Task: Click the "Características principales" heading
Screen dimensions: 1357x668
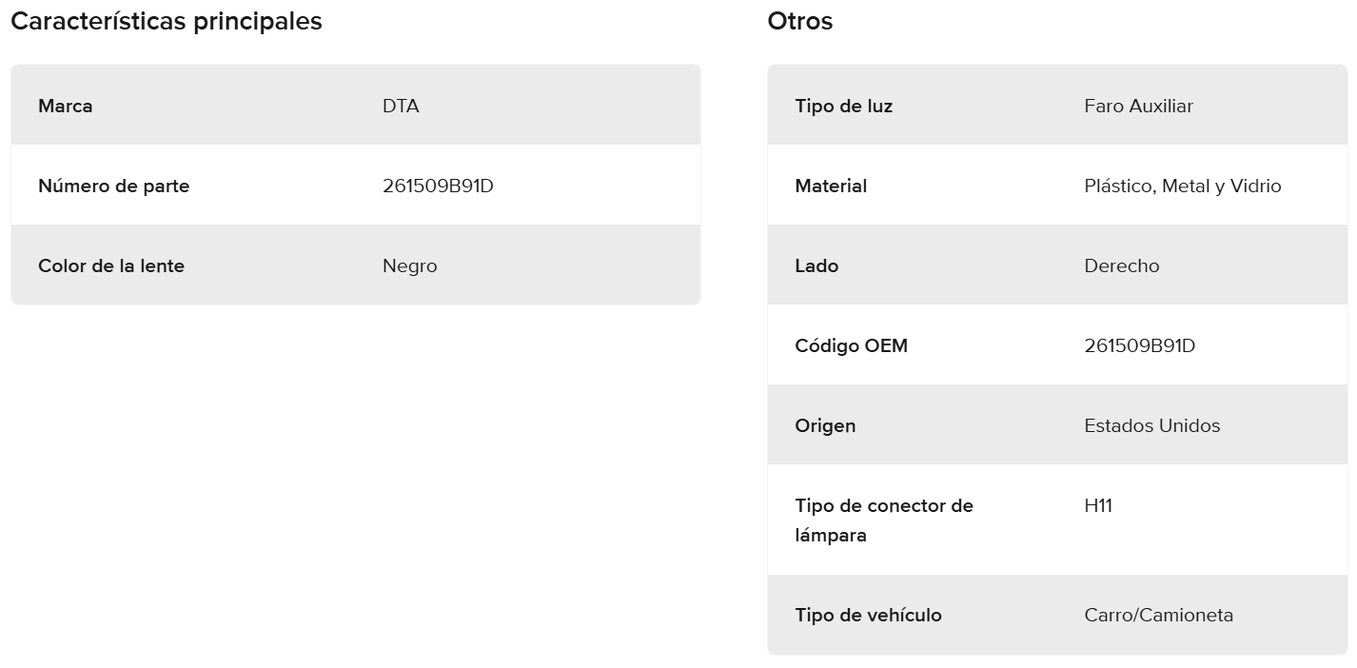Action: (x=167, y=21)
